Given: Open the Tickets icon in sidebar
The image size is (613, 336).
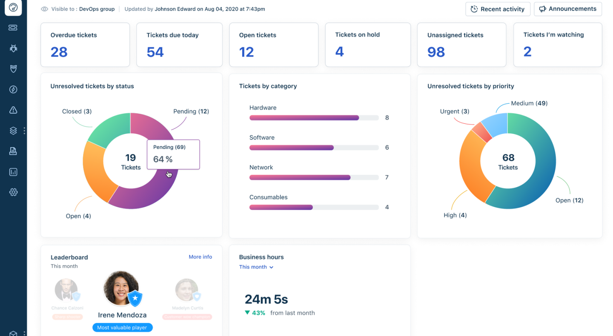Looking at the screenshot, I should 13,28.
